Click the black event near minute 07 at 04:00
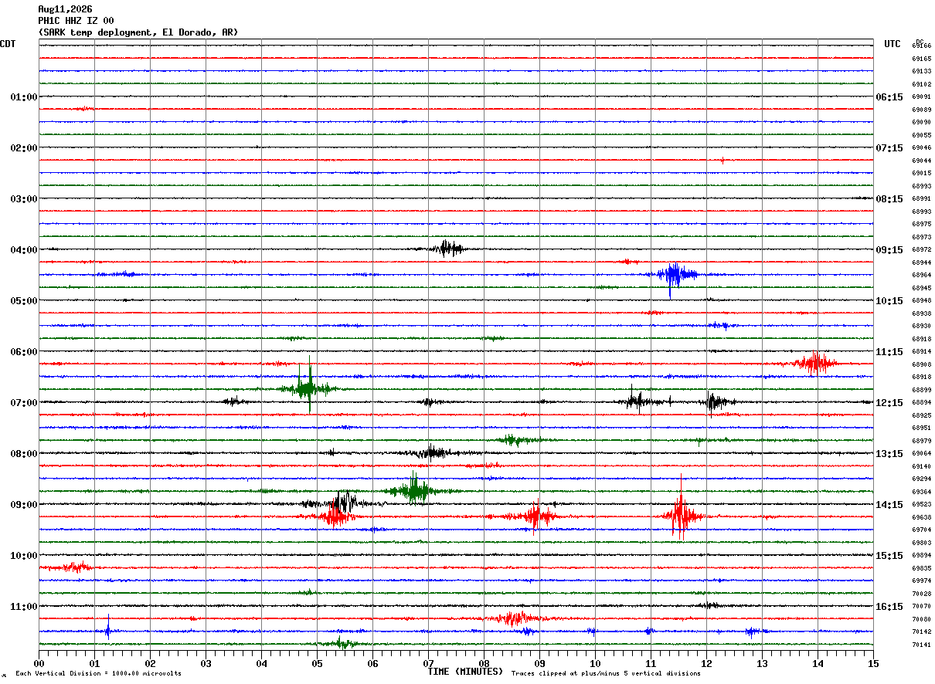Screen dimensions: 935x684 click(447, 248)
